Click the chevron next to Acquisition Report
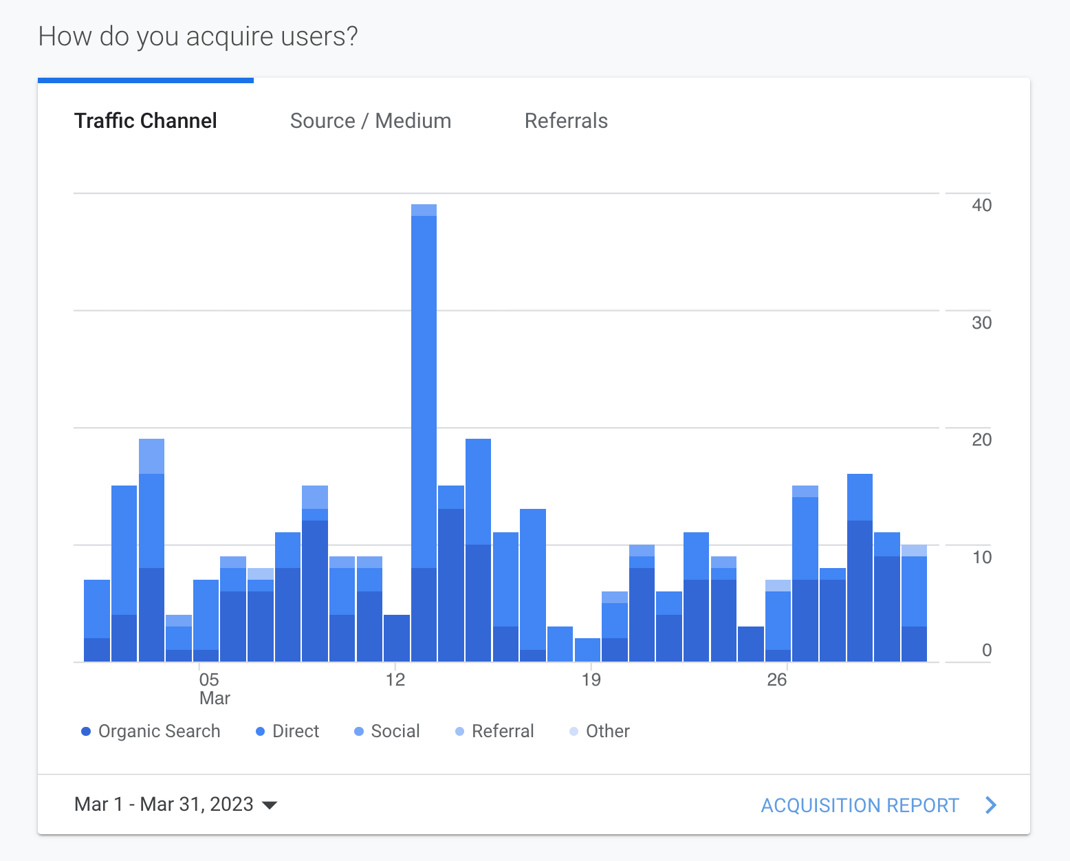Screen dimensions: 1070x861 coord(990,805)
